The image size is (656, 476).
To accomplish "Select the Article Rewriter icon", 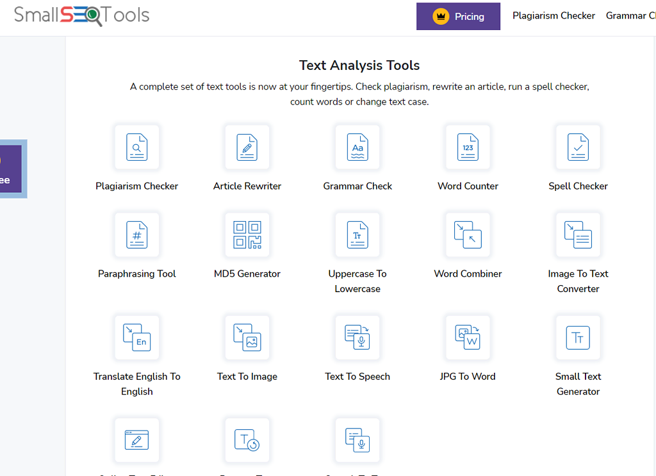I will (247, 147).
